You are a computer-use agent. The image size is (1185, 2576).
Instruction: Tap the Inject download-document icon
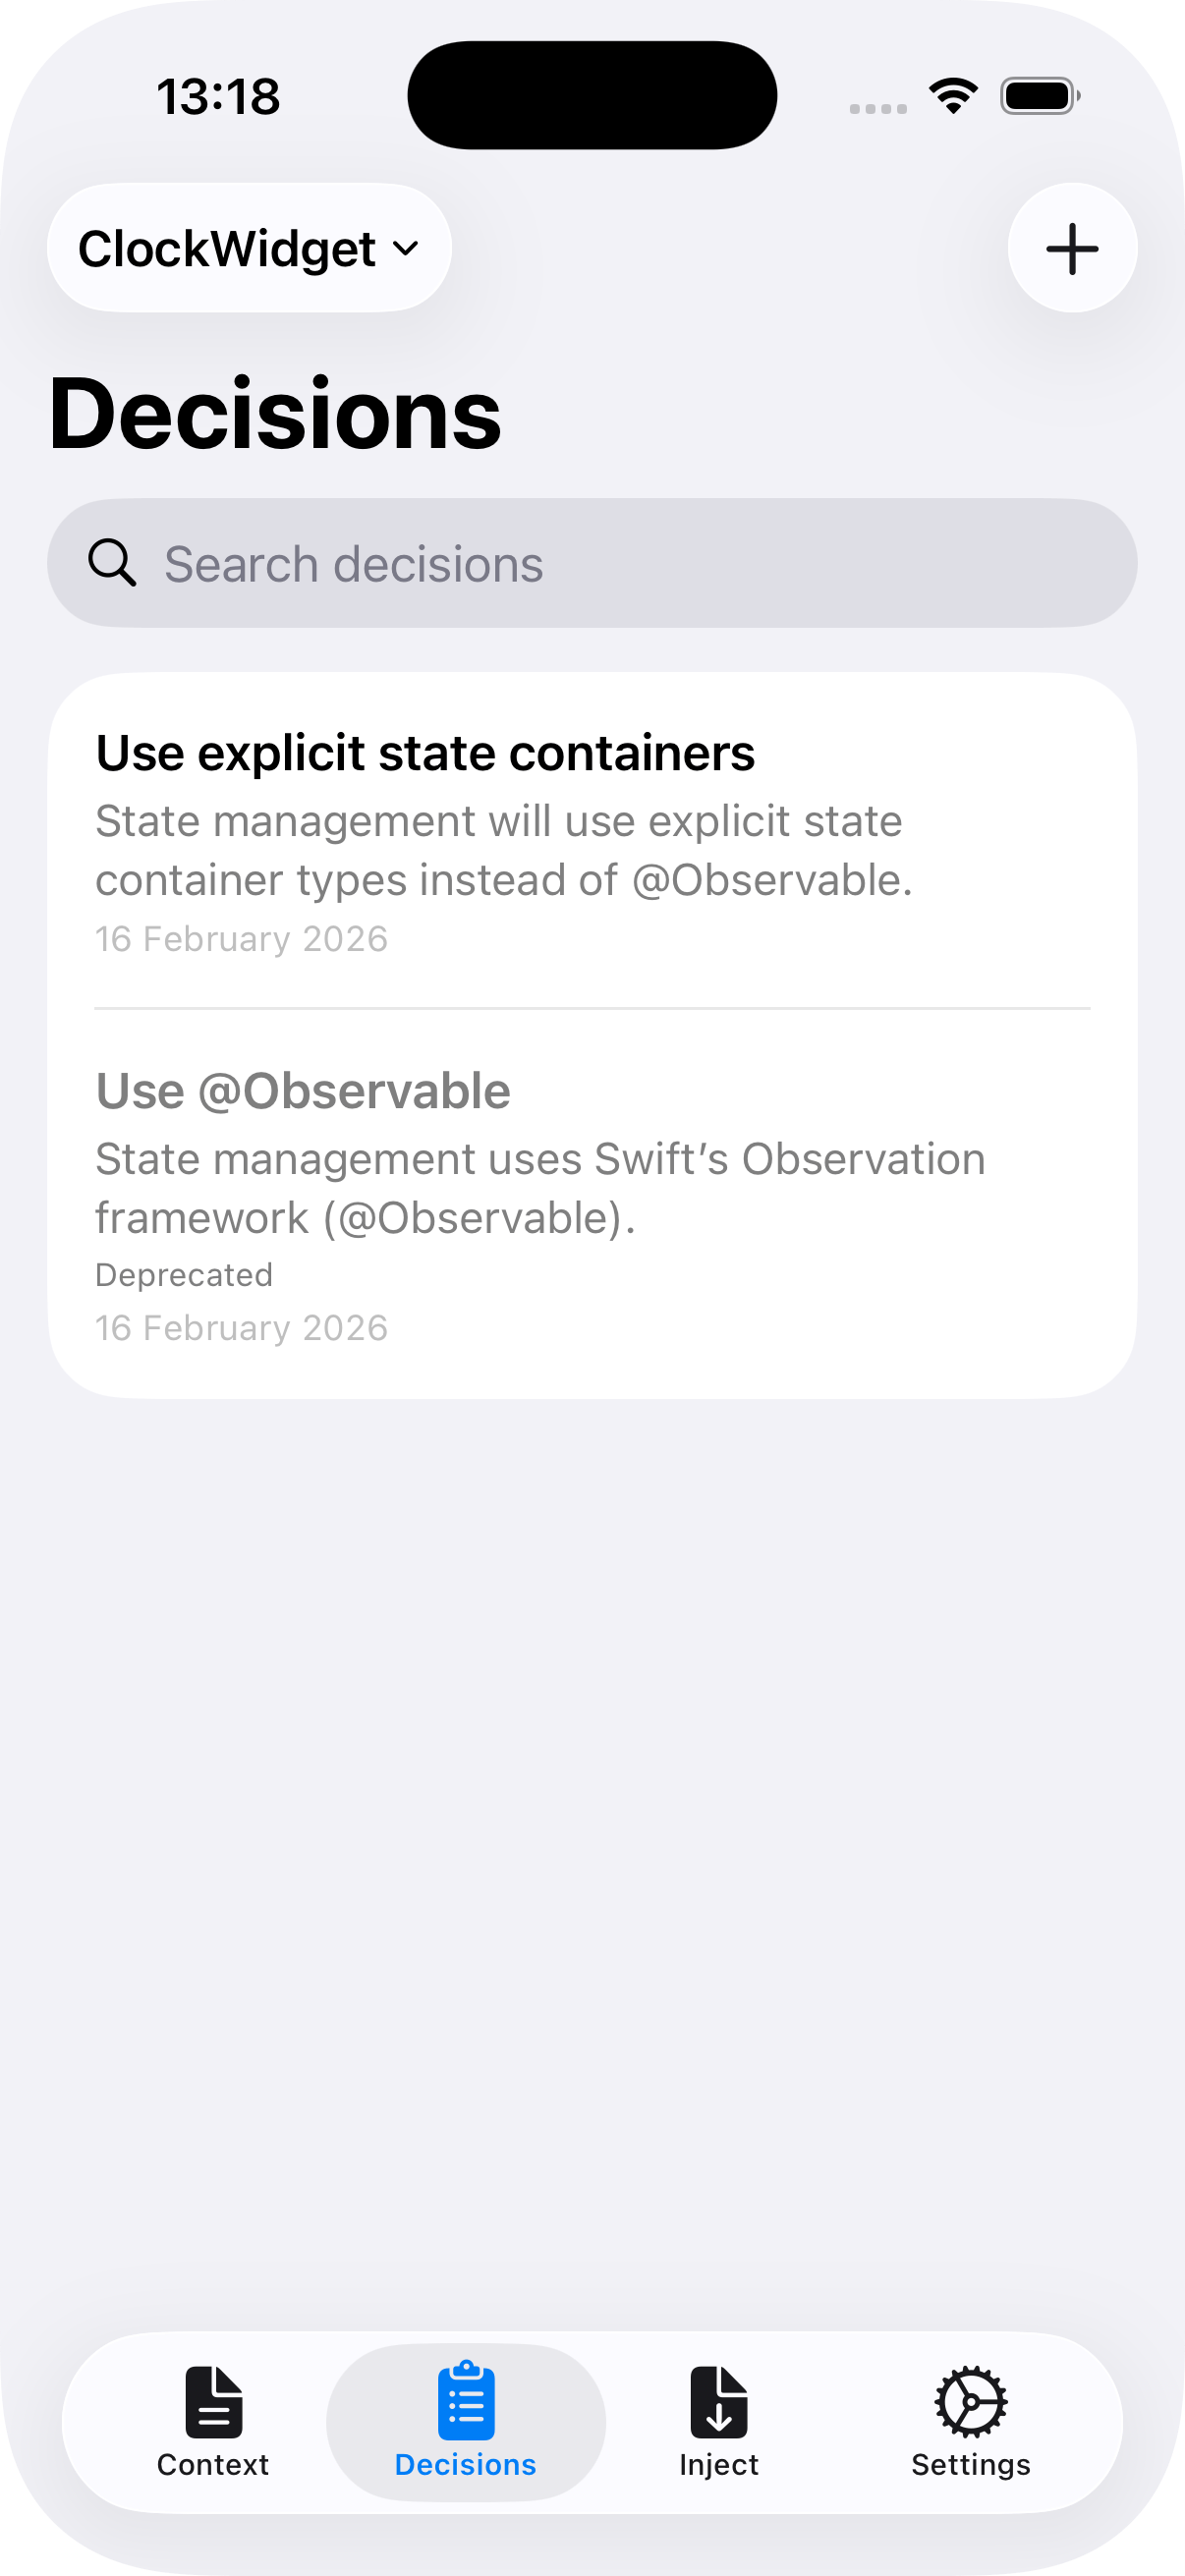click(x=719, y=2401)
